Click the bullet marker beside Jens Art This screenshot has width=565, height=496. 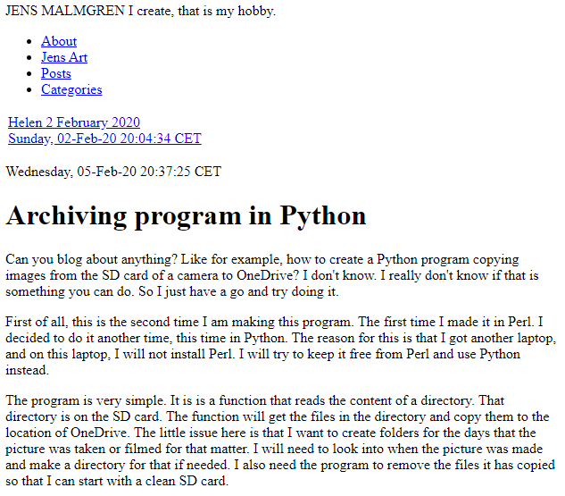coord(29,58)
